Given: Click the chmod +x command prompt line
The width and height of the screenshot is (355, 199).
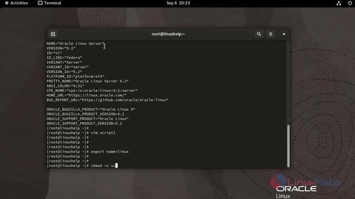Looking at the screenshot, I should (82, 166).
